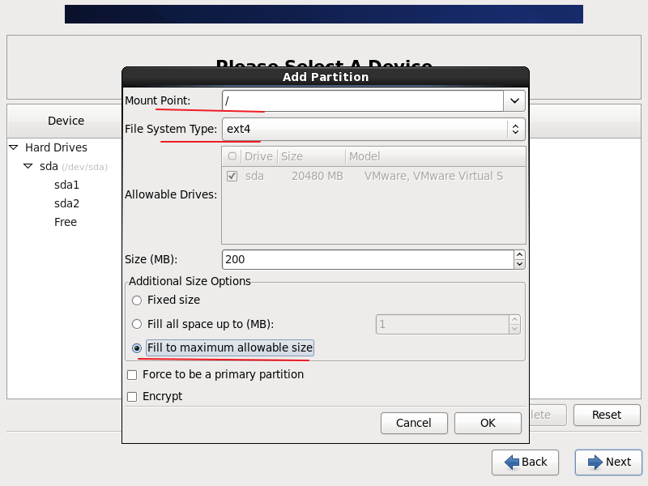Select Fill to maximum allowable size

coord(137,348)
